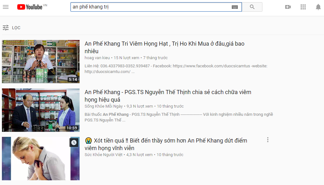The height and width of the screenshot is (185, 324).
Task: Open title An Phế Khang Tri Viêm Họng Hạt
Action: point(165,47)
